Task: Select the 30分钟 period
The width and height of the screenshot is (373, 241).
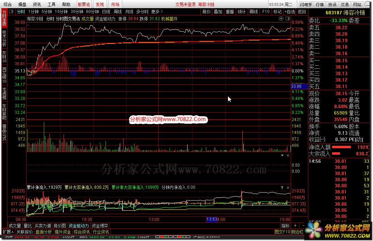Action: click(77, 12)
